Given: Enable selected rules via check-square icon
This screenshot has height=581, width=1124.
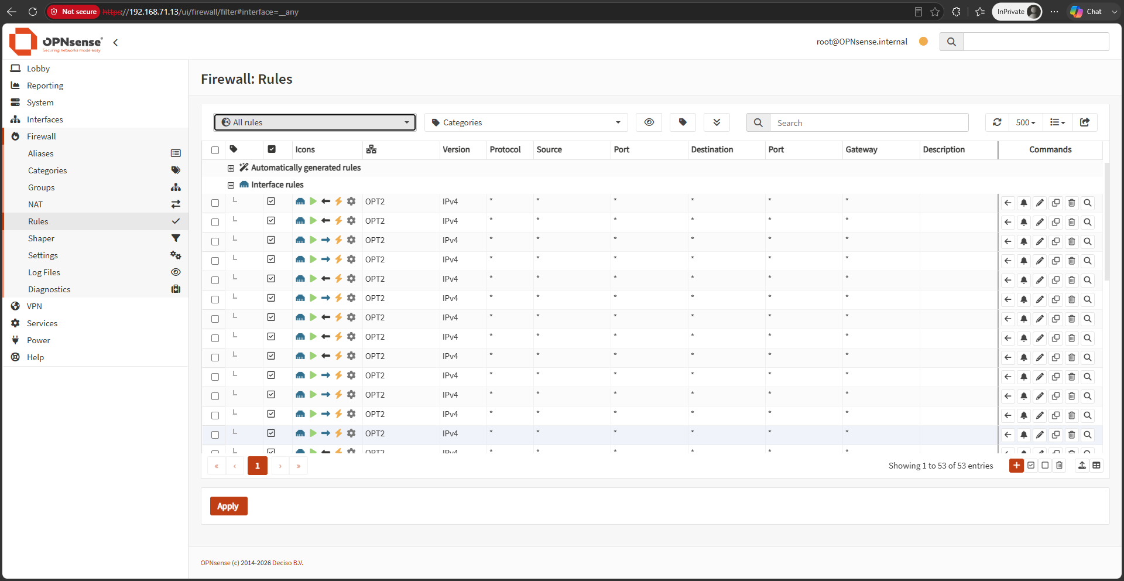Looking at the screenshot, I should tap(1031, 466).
